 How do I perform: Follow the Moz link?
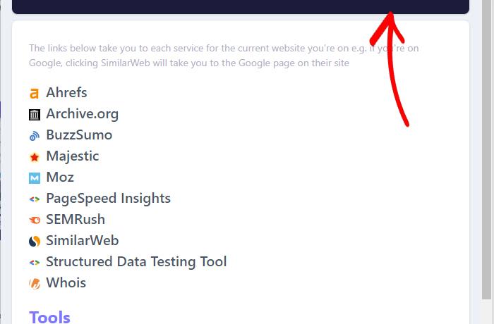60,177
